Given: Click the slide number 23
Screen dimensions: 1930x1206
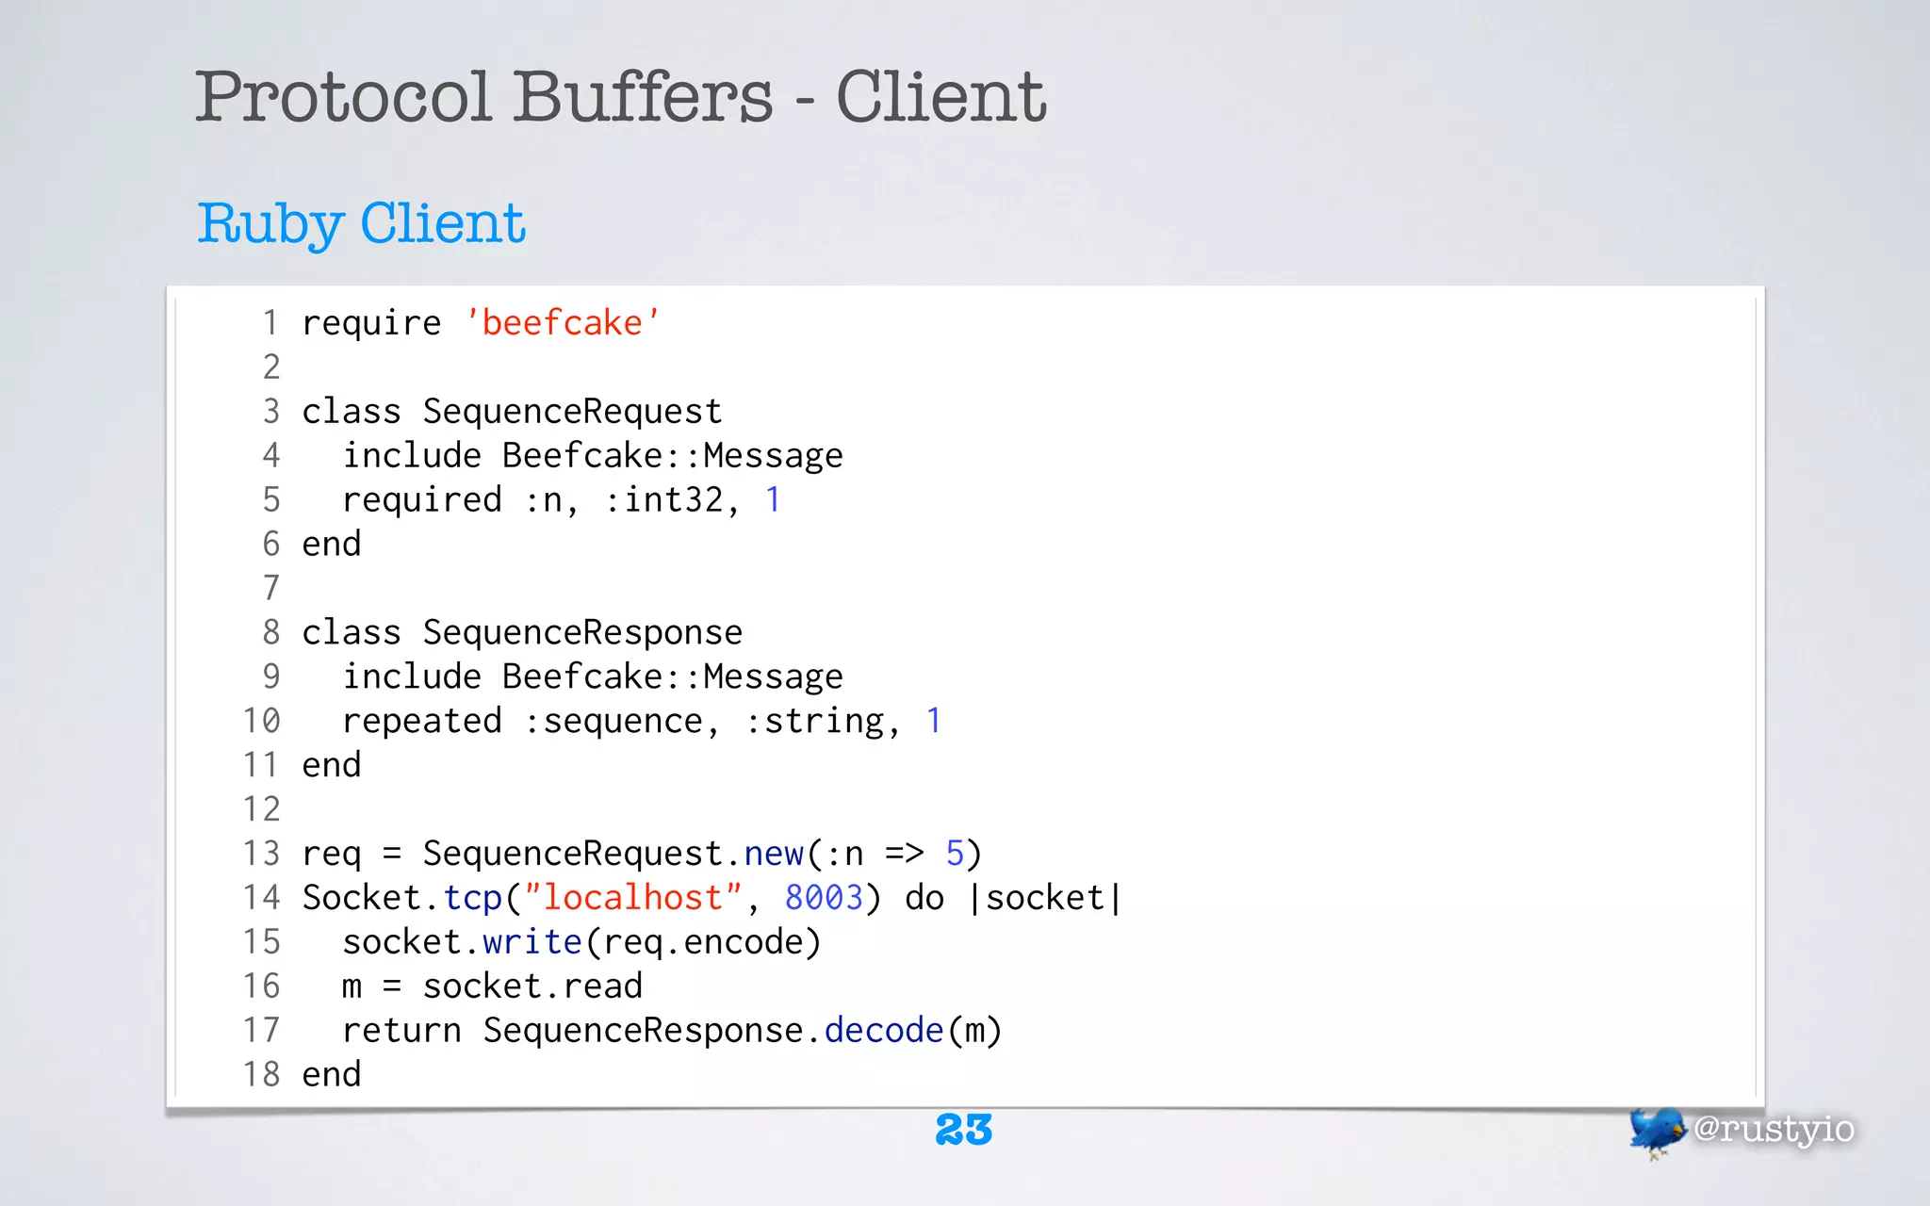Looking at the screenshot, I should pyautogui.click(x=964, y=1130).
